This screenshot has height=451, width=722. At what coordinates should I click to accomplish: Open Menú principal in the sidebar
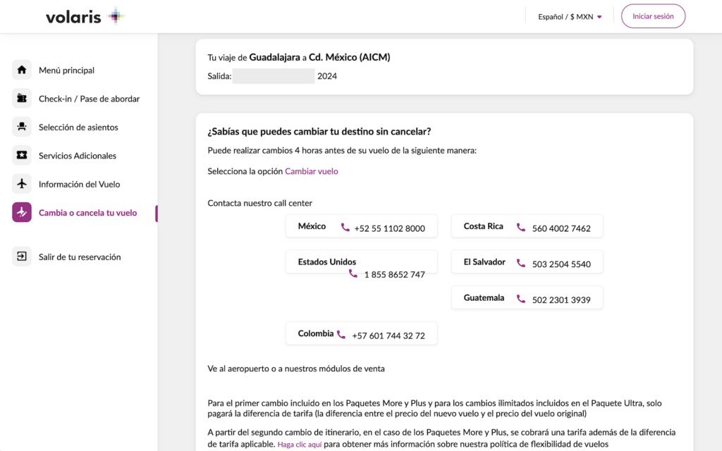(66, 70)
